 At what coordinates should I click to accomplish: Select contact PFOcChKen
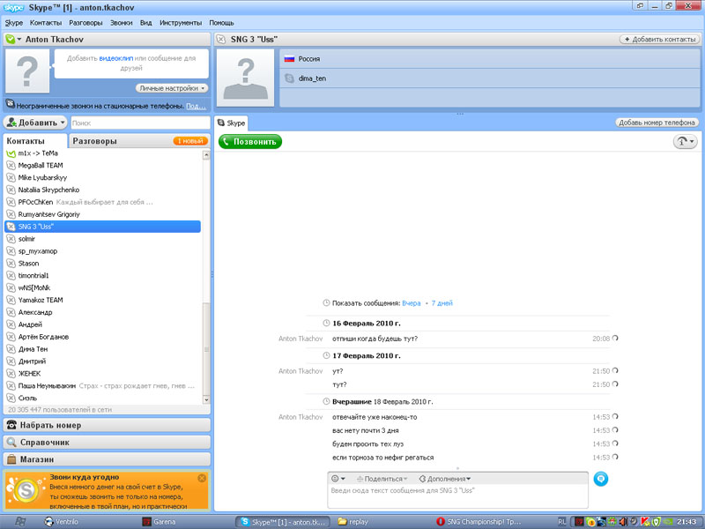[x=103, y=202]
